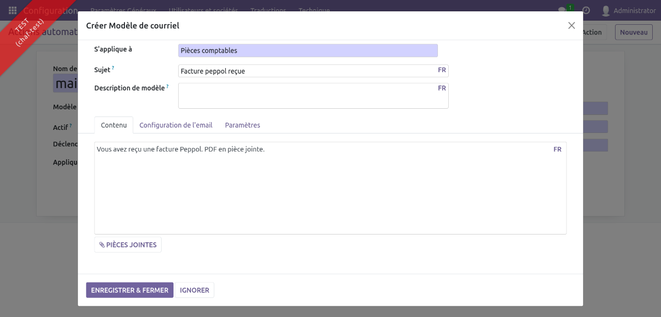The height and width of the screenshot is (317, 661).
Task: Open the apps grid menu icon
Action: coord(12,10)
